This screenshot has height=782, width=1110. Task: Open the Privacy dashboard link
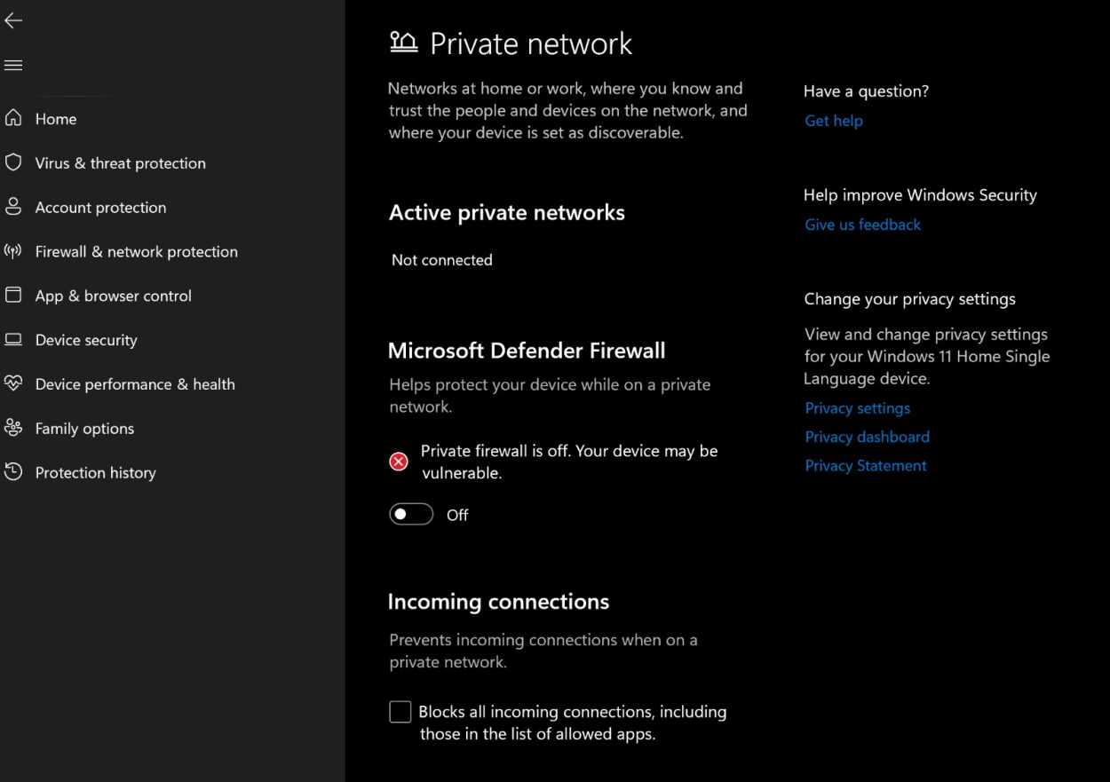coord(867,437)
